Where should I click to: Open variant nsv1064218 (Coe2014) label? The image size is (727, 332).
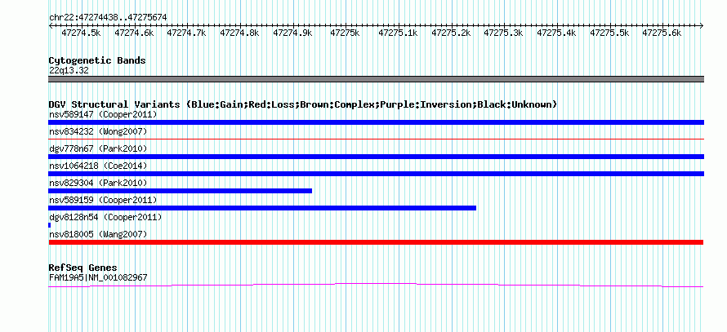tap(98, 166)
